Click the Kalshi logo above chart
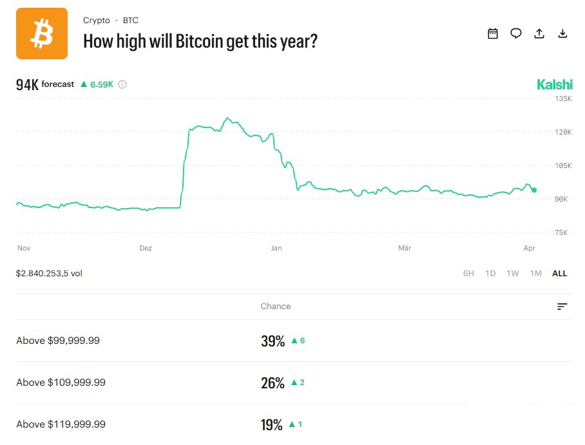Image resolution: width=585 pixels, height=445 pixels. coord(554,84)
